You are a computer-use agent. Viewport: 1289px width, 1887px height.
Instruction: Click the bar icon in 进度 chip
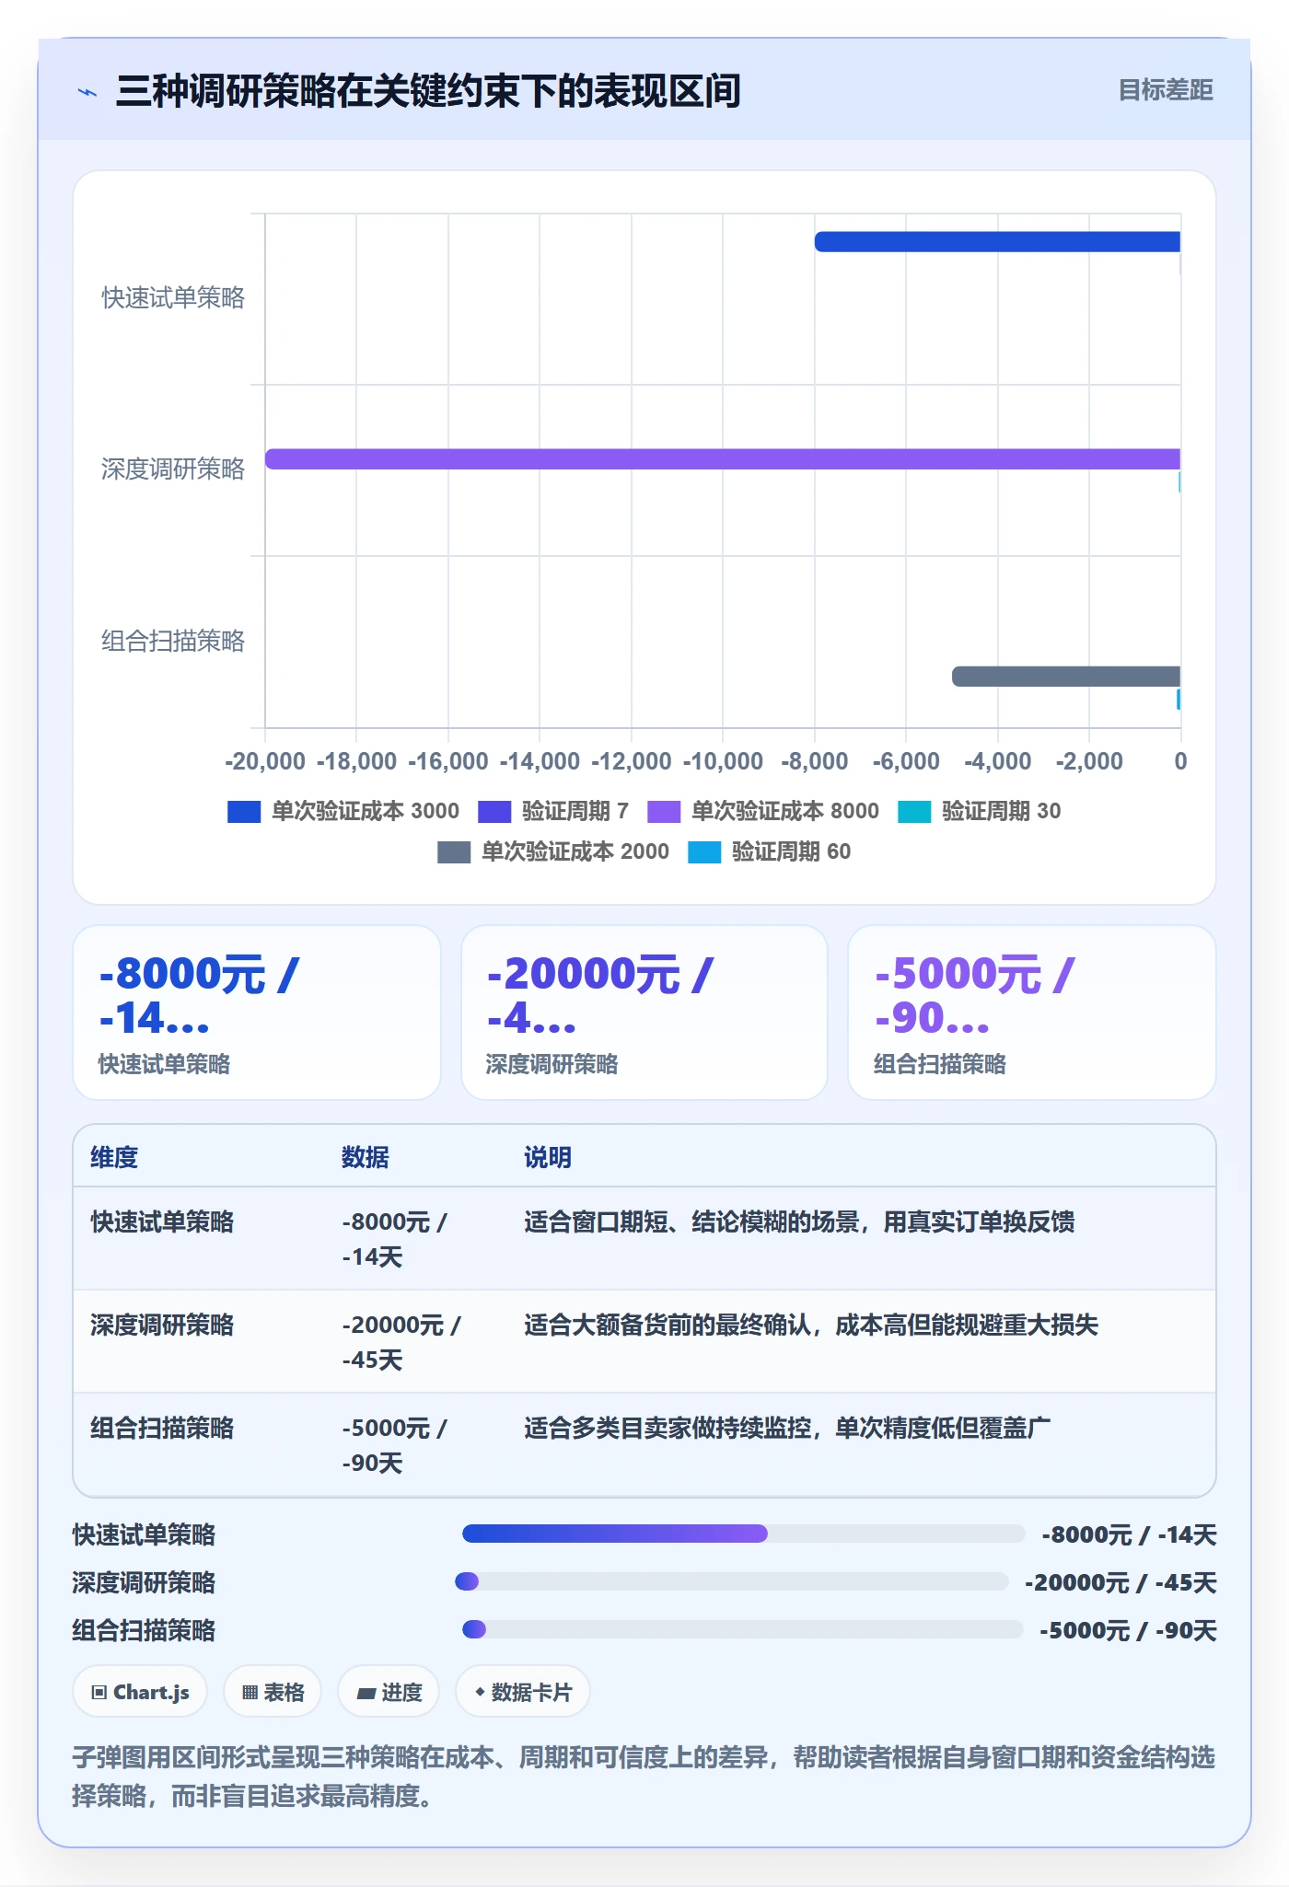tap(366, 1693)
